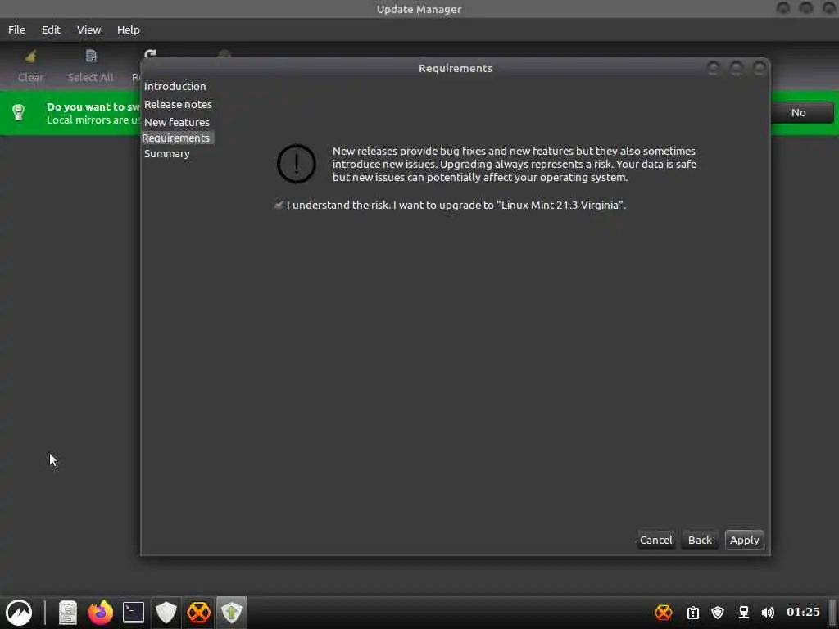Click the 01:25 clock in panel
The image size is (839, 629).
[803, 612]
